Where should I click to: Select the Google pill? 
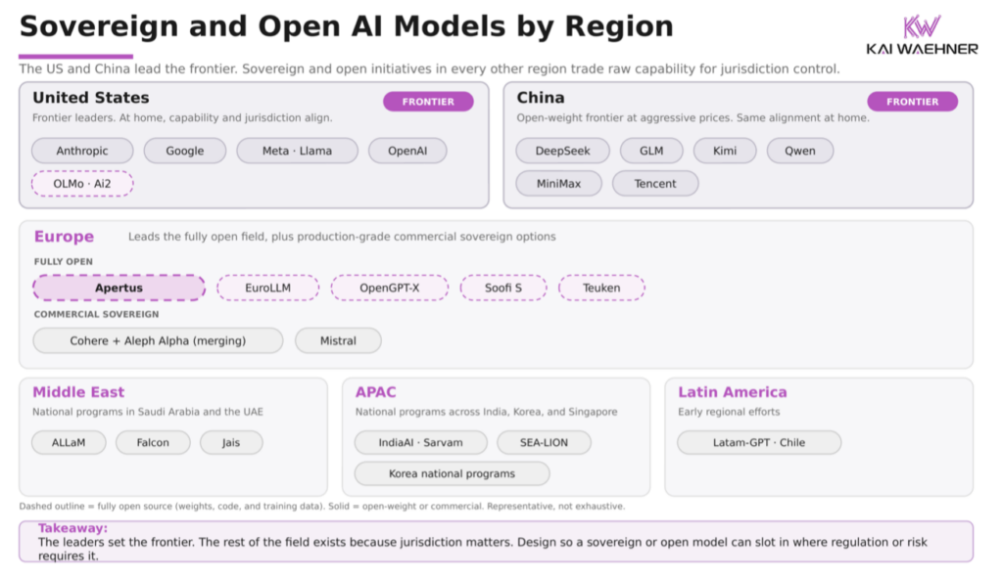click(185, 151)
